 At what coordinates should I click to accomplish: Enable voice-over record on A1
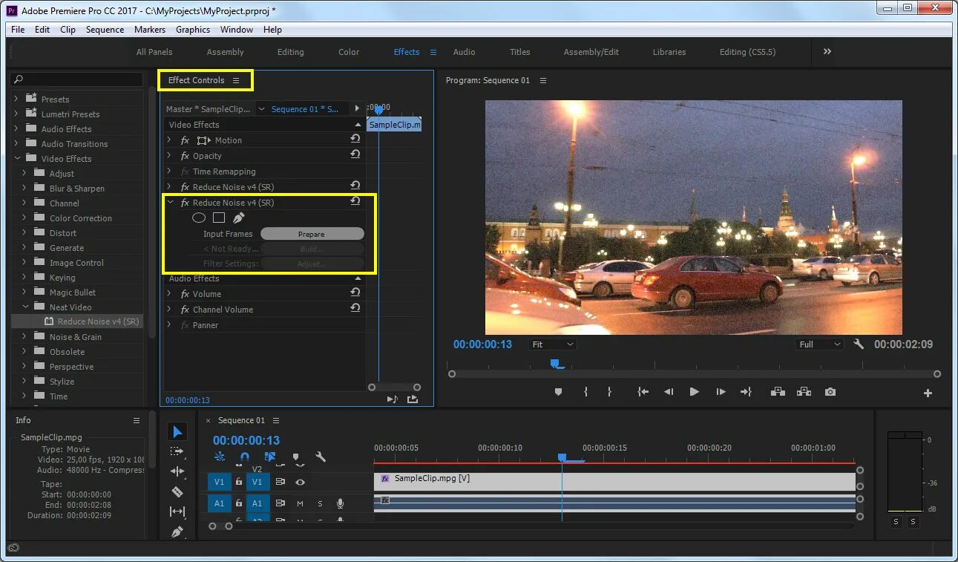(340, 503)
